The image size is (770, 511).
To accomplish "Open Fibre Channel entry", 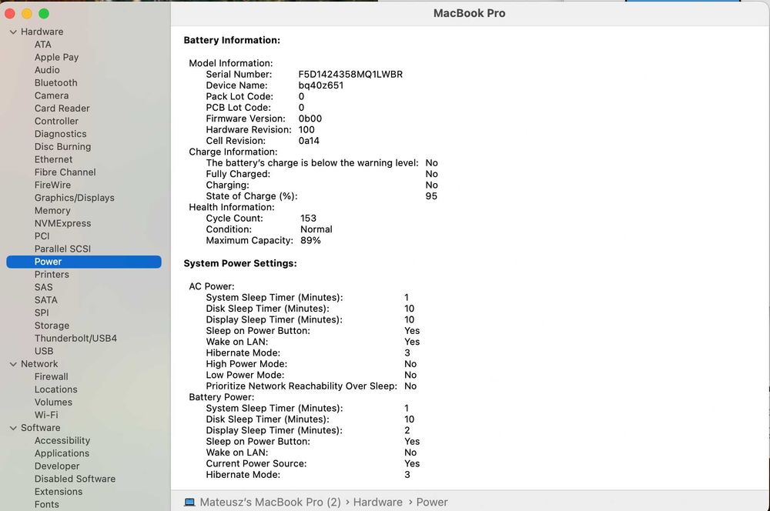I will point(65,172).
